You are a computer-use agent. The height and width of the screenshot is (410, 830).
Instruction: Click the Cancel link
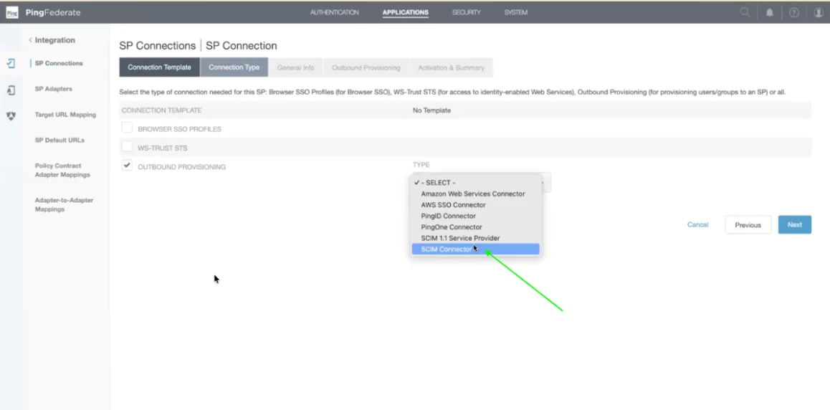coord(697,224)
